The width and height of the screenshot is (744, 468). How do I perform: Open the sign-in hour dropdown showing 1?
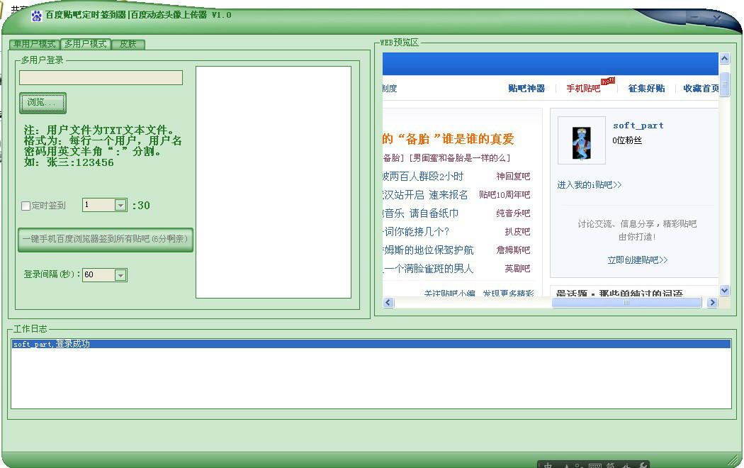[120, 205]
